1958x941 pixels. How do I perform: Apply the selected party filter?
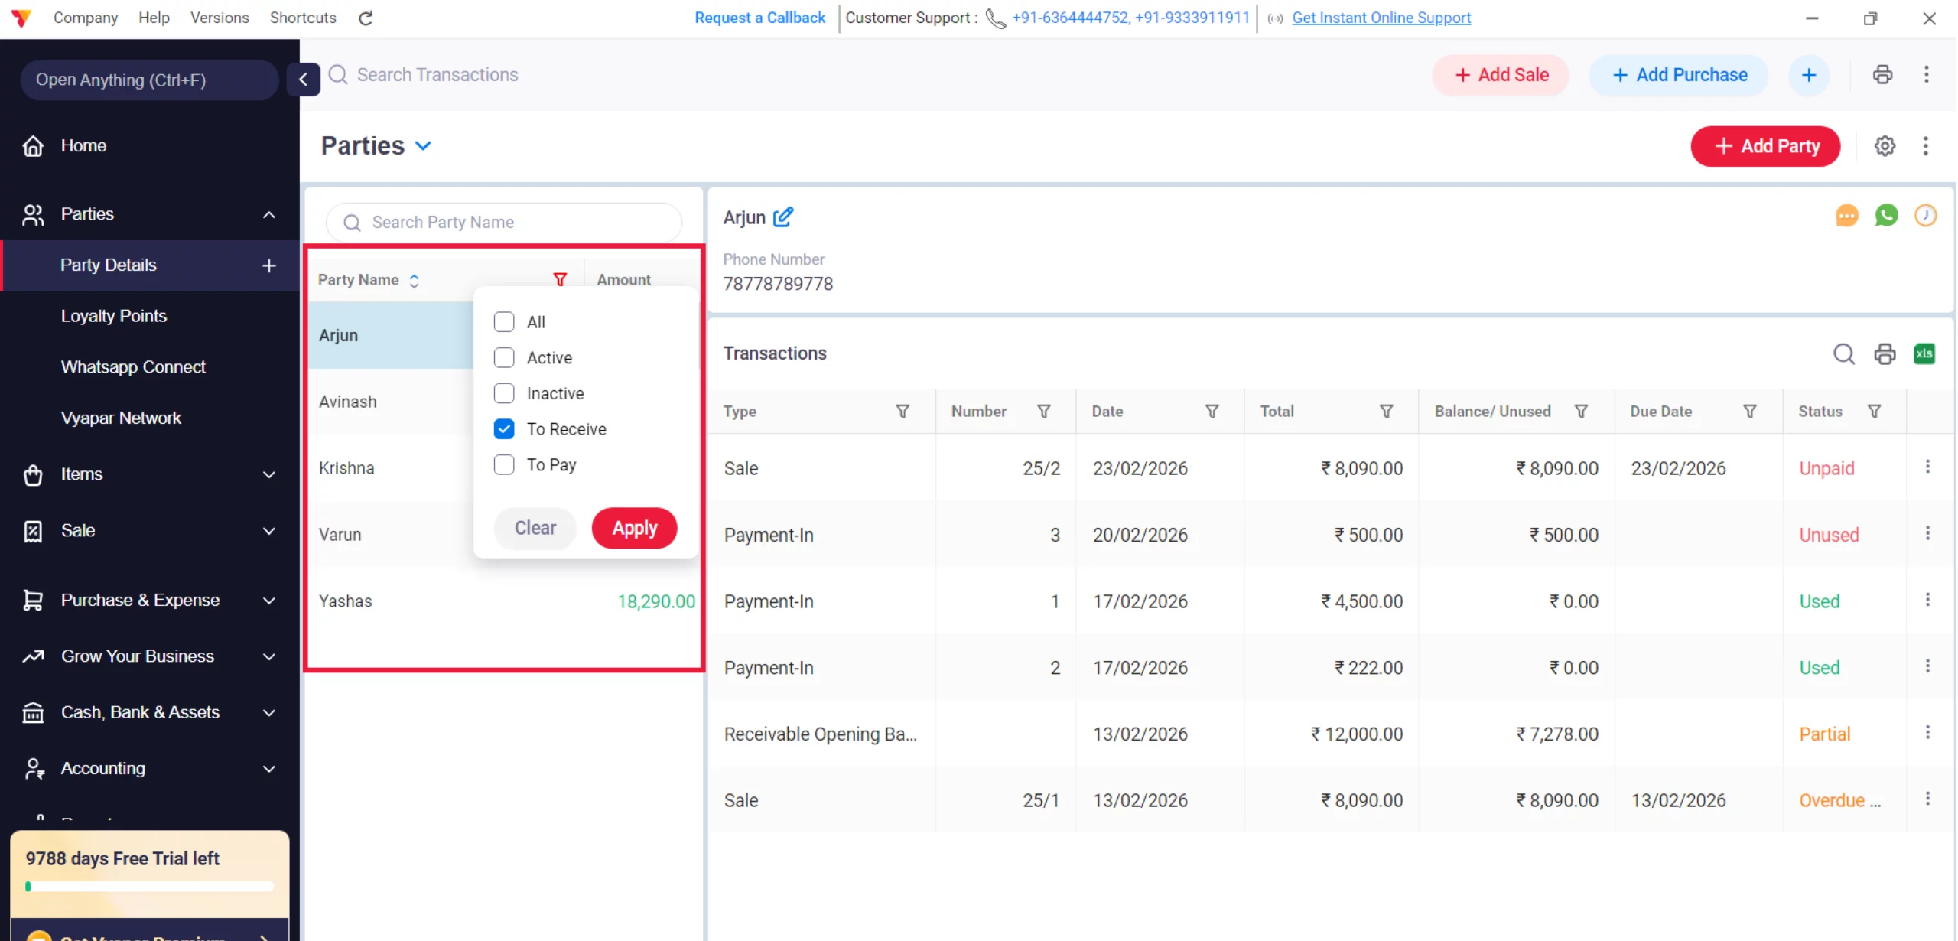(x=634, y=528)
